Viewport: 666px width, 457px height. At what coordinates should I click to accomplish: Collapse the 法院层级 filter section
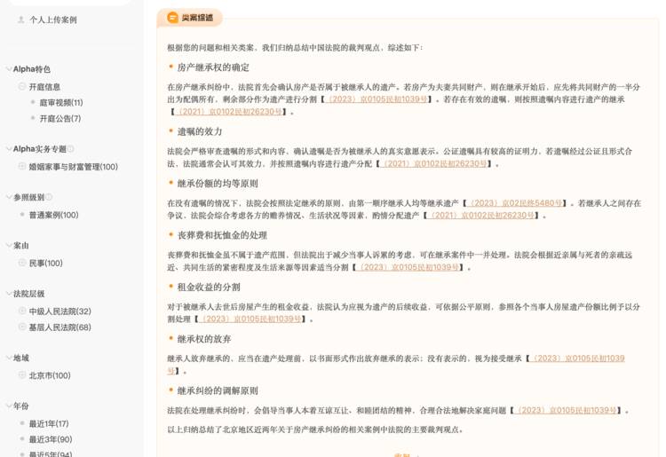pyautogui.click(x=9, y=294)
